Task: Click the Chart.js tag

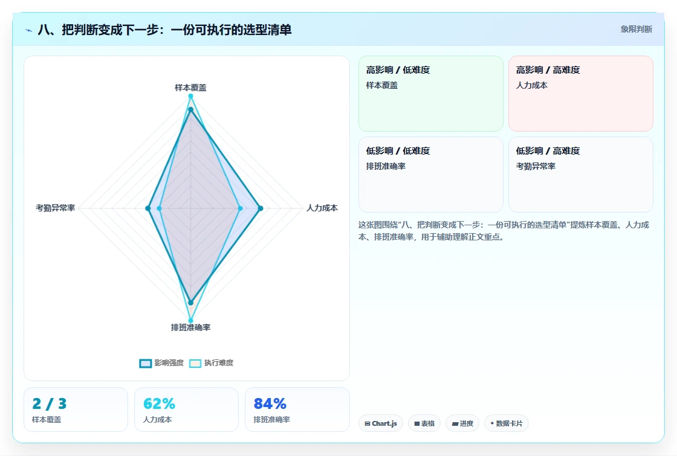Action: click(381, 423)
